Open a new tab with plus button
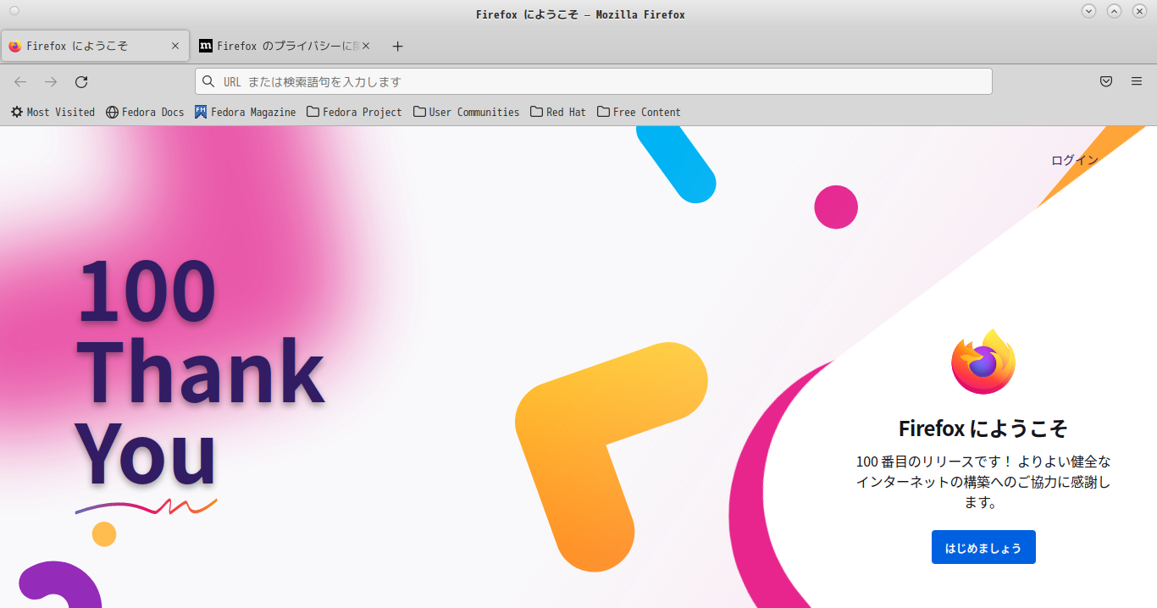Viewport: 1157px width, 608px height. pyautogui.click(x=398, y=46)
